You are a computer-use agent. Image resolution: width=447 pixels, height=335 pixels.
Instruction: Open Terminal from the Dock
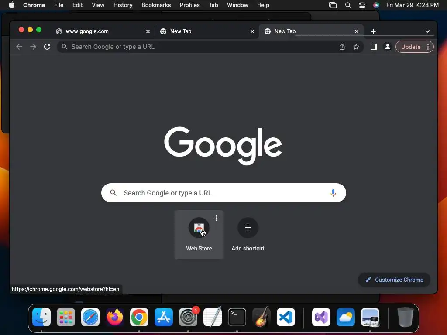coord(237,317)
